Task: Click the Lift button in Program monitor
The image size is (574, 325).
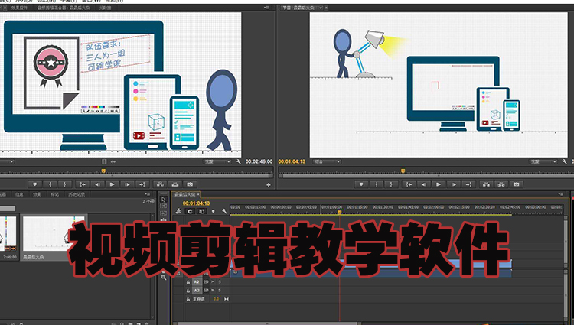Action: [485, 184]
